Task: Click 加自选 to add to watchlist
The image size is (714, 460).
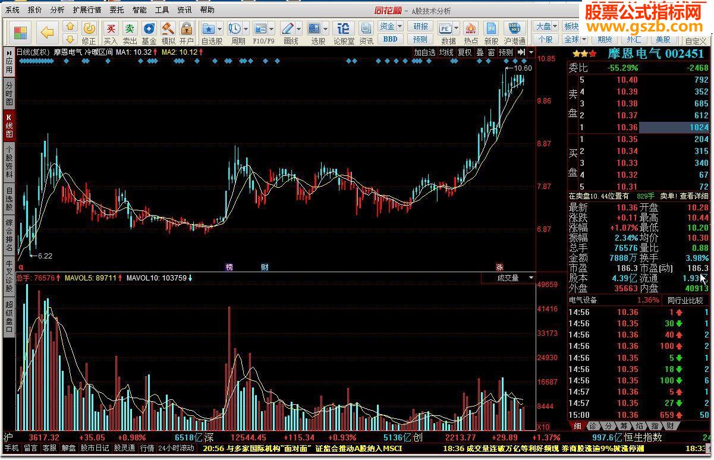Action: click(x=424, y=52)
